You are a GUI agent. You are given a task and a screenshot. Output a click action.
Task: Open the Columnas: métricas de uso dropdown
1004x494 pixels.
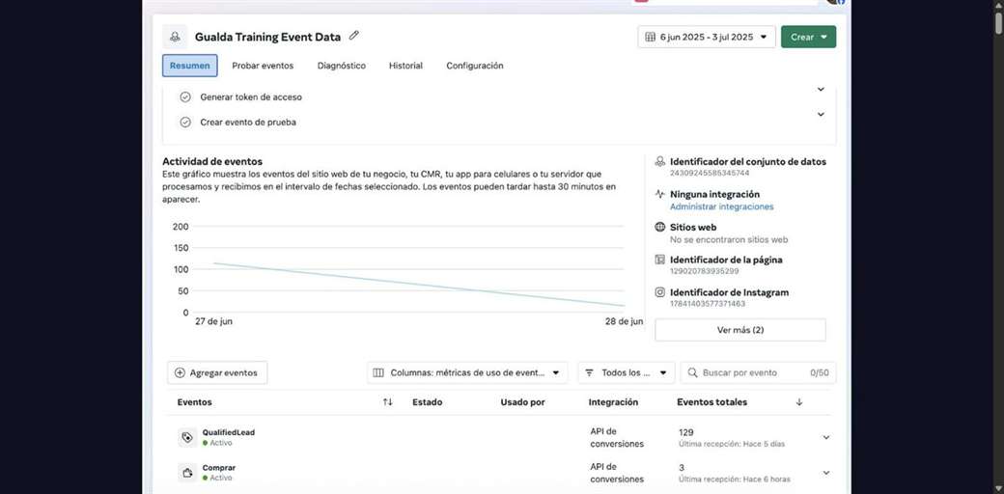coord(467,373)
